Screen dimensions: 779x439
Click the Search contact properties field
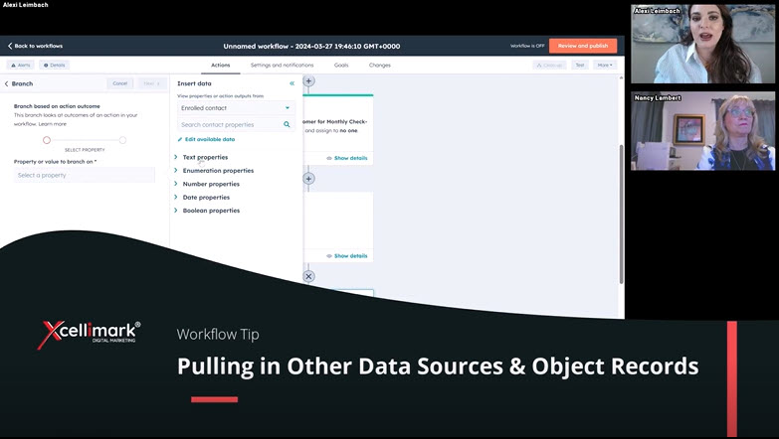[236, 124]
